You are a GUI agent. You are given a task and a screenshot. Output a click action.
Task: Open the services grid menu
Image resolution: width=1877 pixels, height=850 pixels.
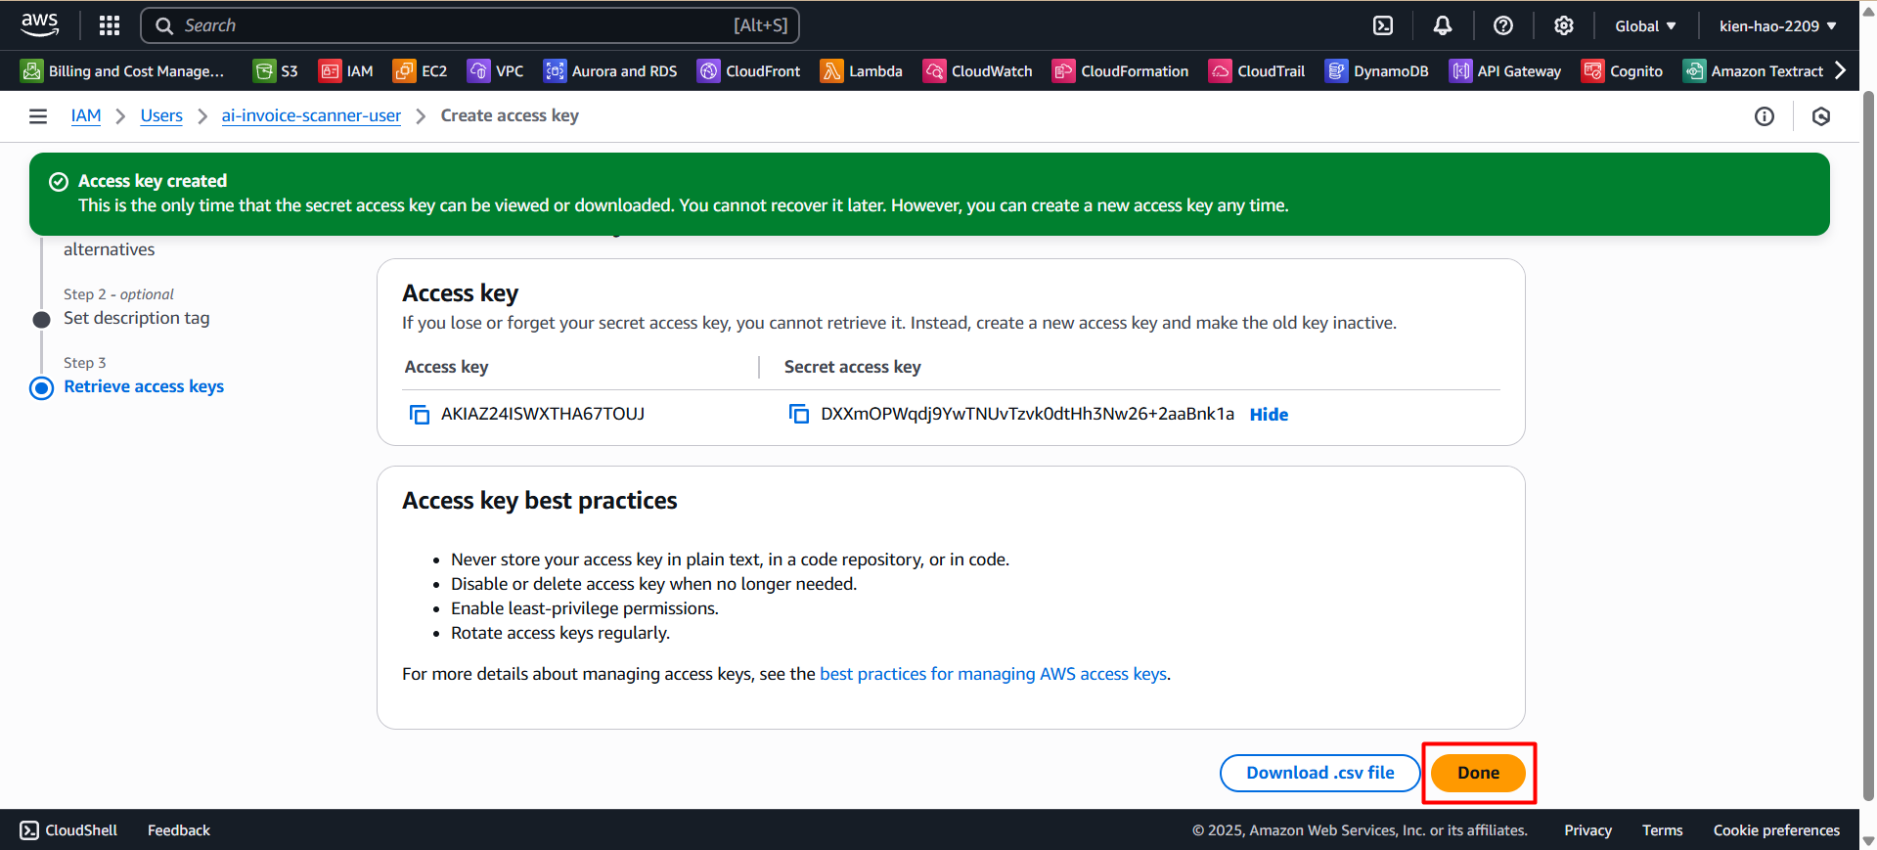[110, 25]
